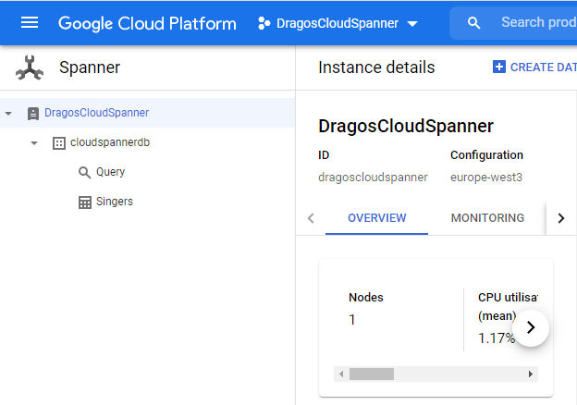Click the Spanner heading in sidebar
The height and width of the screenshot is (405, 577).
(x=90, y=67)
